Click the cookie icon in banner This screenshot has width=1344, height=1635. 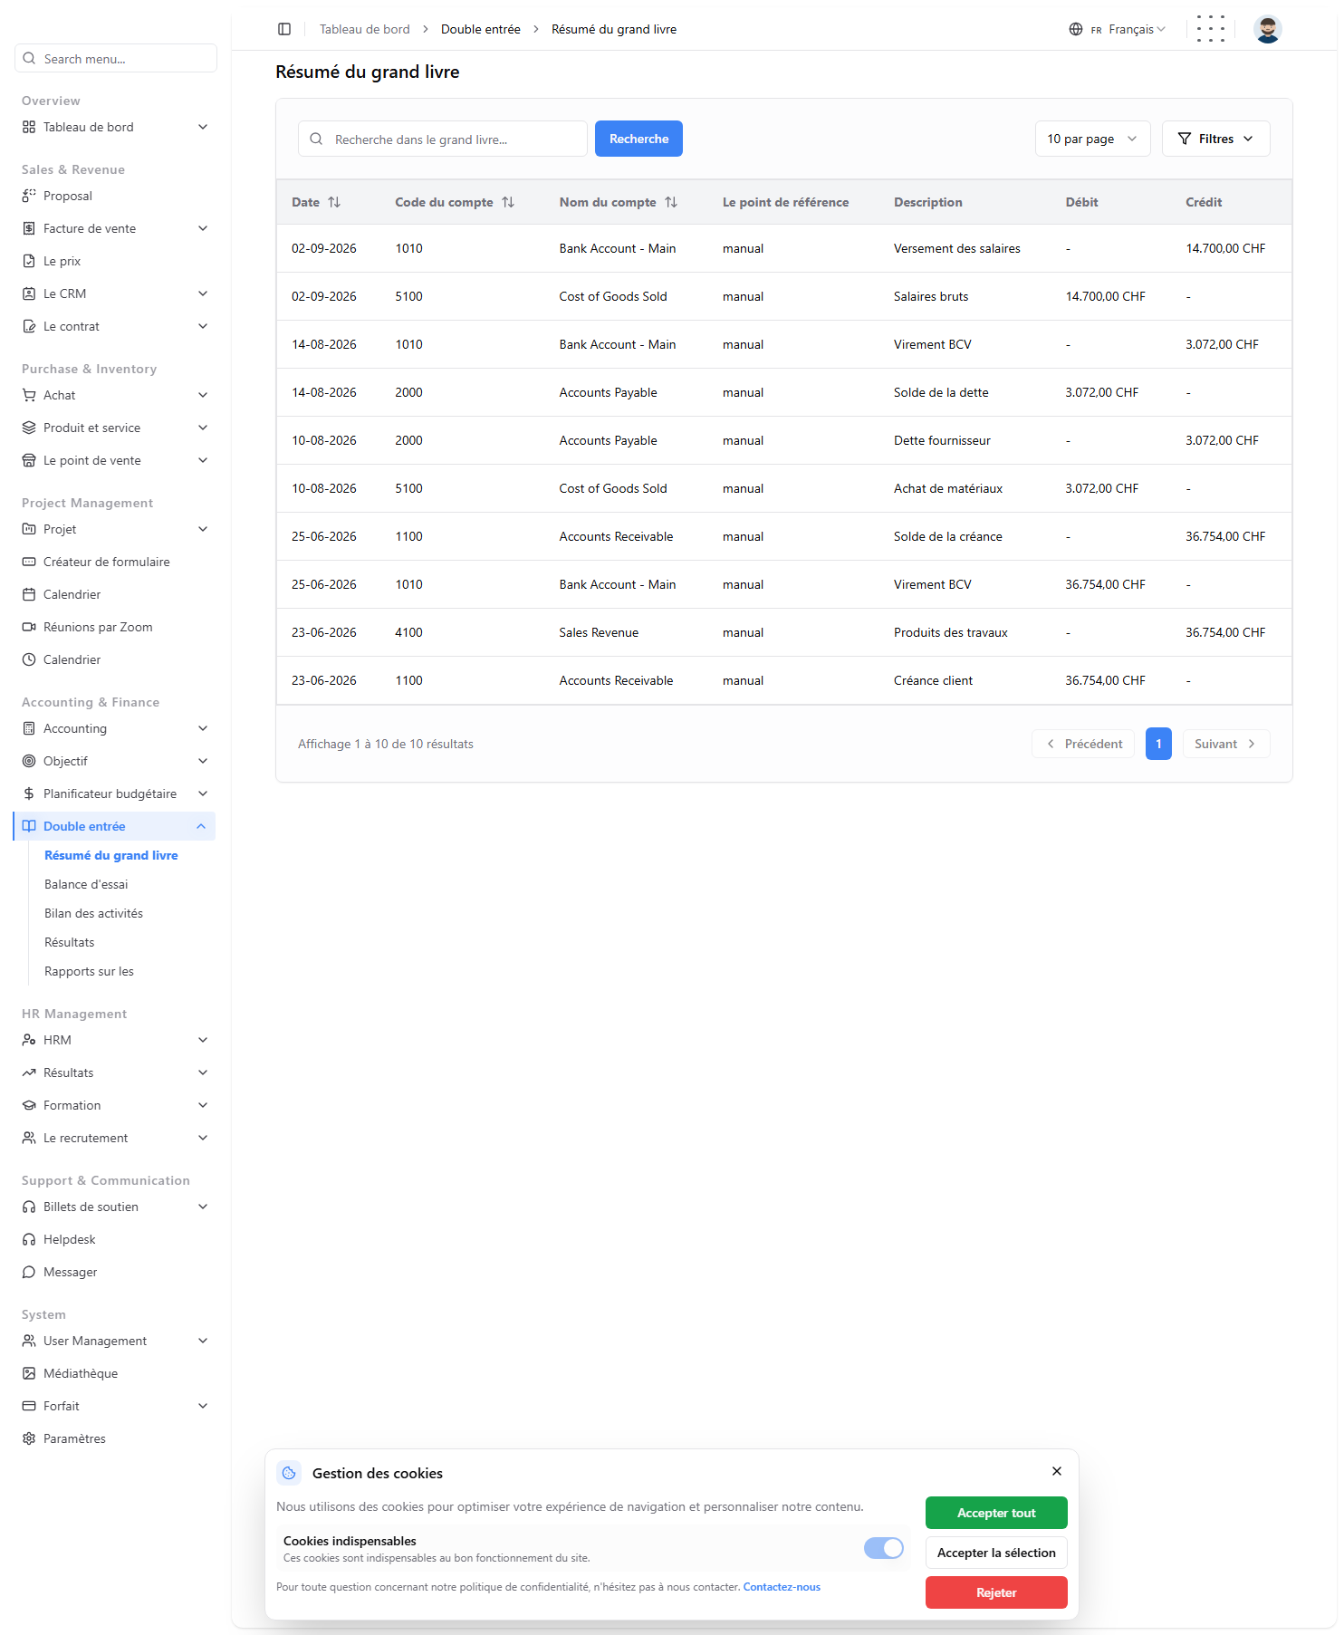click(x=289, y=1473)
